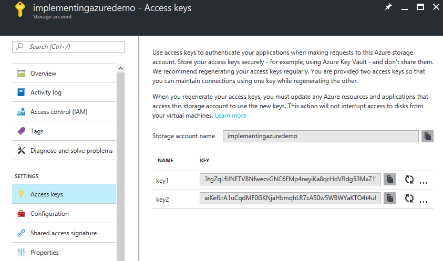Click the Learn more link
The image size is (443, 261).
[230, 116]
